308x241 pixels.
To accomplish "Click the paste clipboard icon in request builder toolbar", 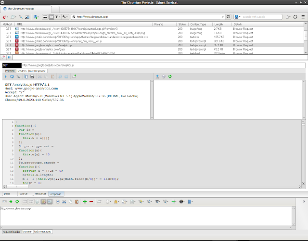I will (x=77, y=202).
